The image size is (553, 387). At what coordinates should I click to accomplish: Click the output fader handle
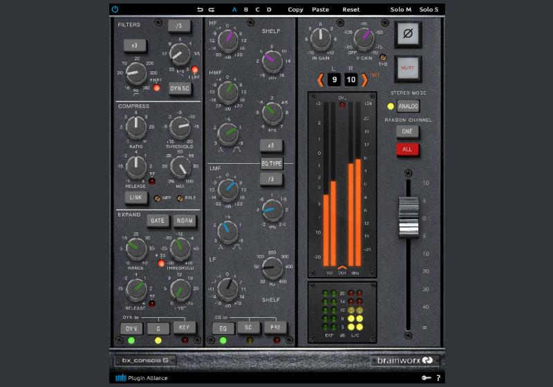408,217
